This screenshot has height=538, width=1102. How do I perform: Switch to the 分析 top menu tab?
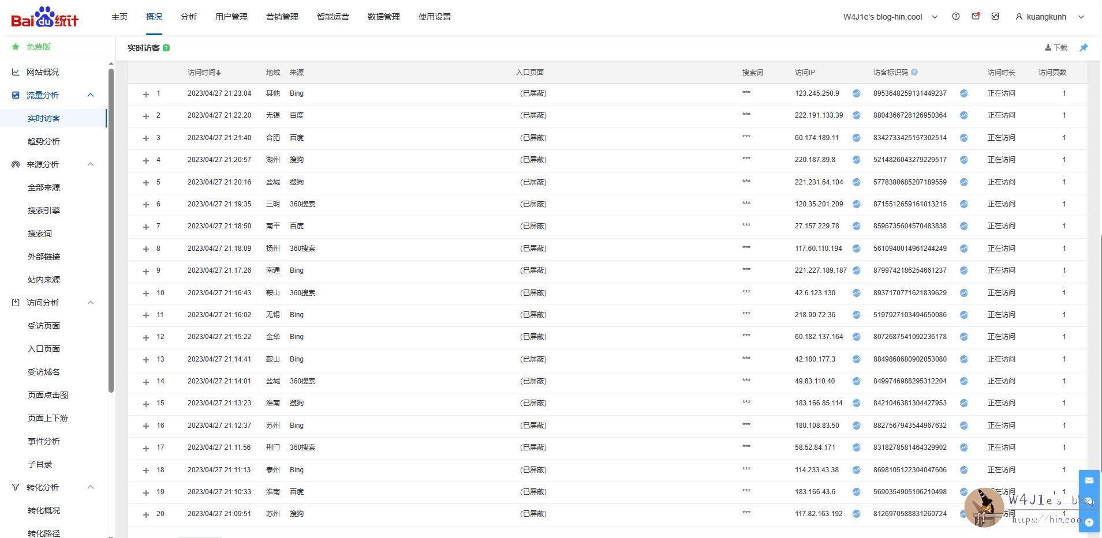188,17
